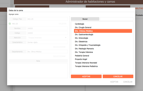Select Terapia Intensiva Pediatrica
The width and height of the screenshot is (143, 91).
click(86, 66)
